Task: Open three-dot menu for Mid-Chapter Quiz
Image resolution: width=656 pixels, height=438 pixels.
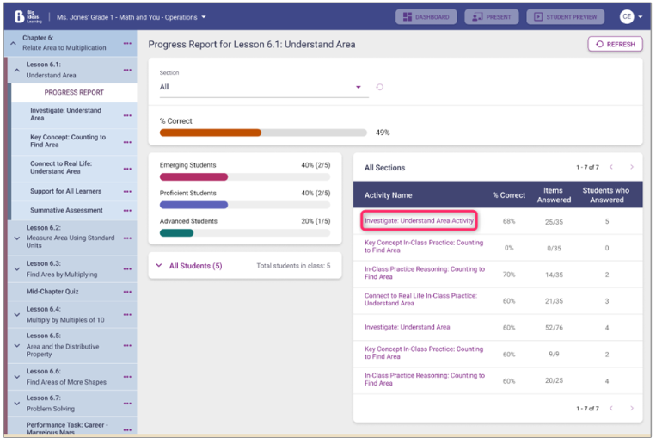Action: [127, 292]
